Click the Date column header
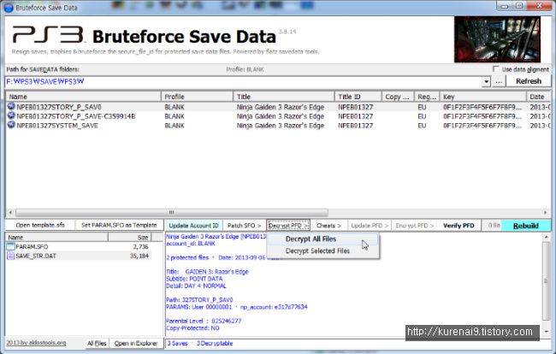The width and height of the screenshot is (556, 354). [538, 97]
